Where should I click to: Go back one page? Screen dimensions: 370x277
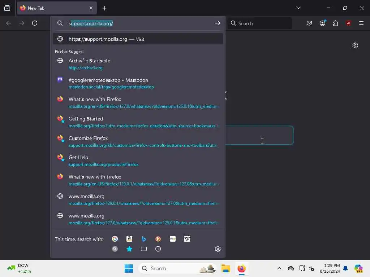(9, 23)
